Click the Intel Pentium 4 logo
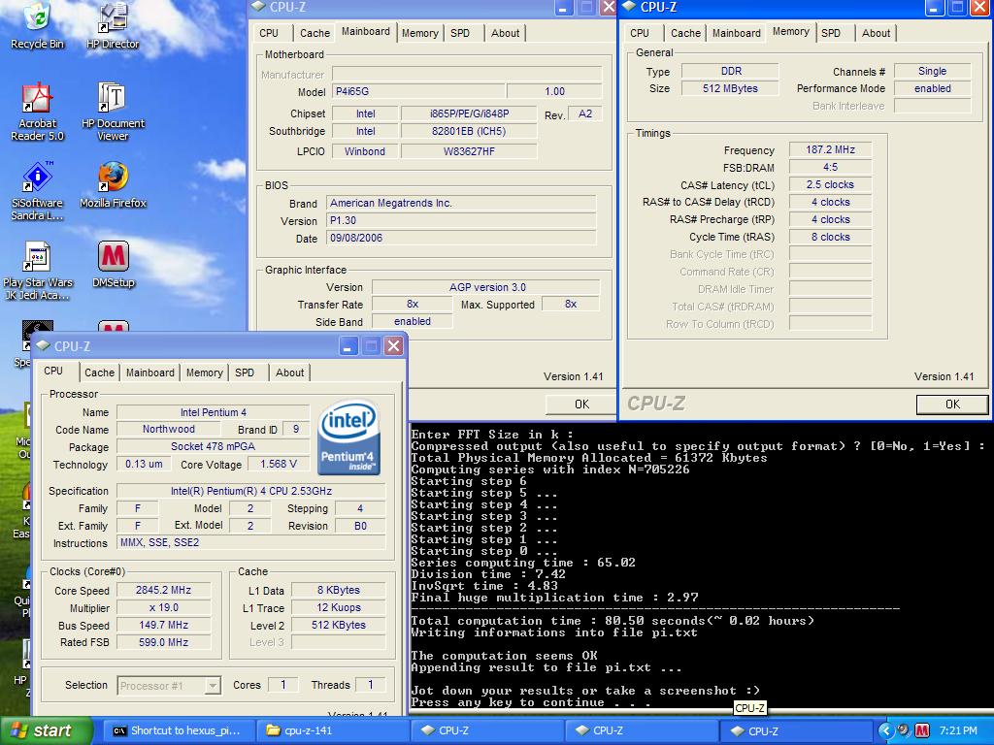994x745 pixels. pyautogui.click(x=348, y=437)
